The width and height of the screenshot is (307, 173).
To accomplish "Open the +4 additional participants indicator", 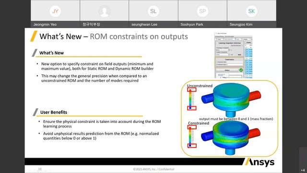I will pyautogui.click(x=303, y=170).
